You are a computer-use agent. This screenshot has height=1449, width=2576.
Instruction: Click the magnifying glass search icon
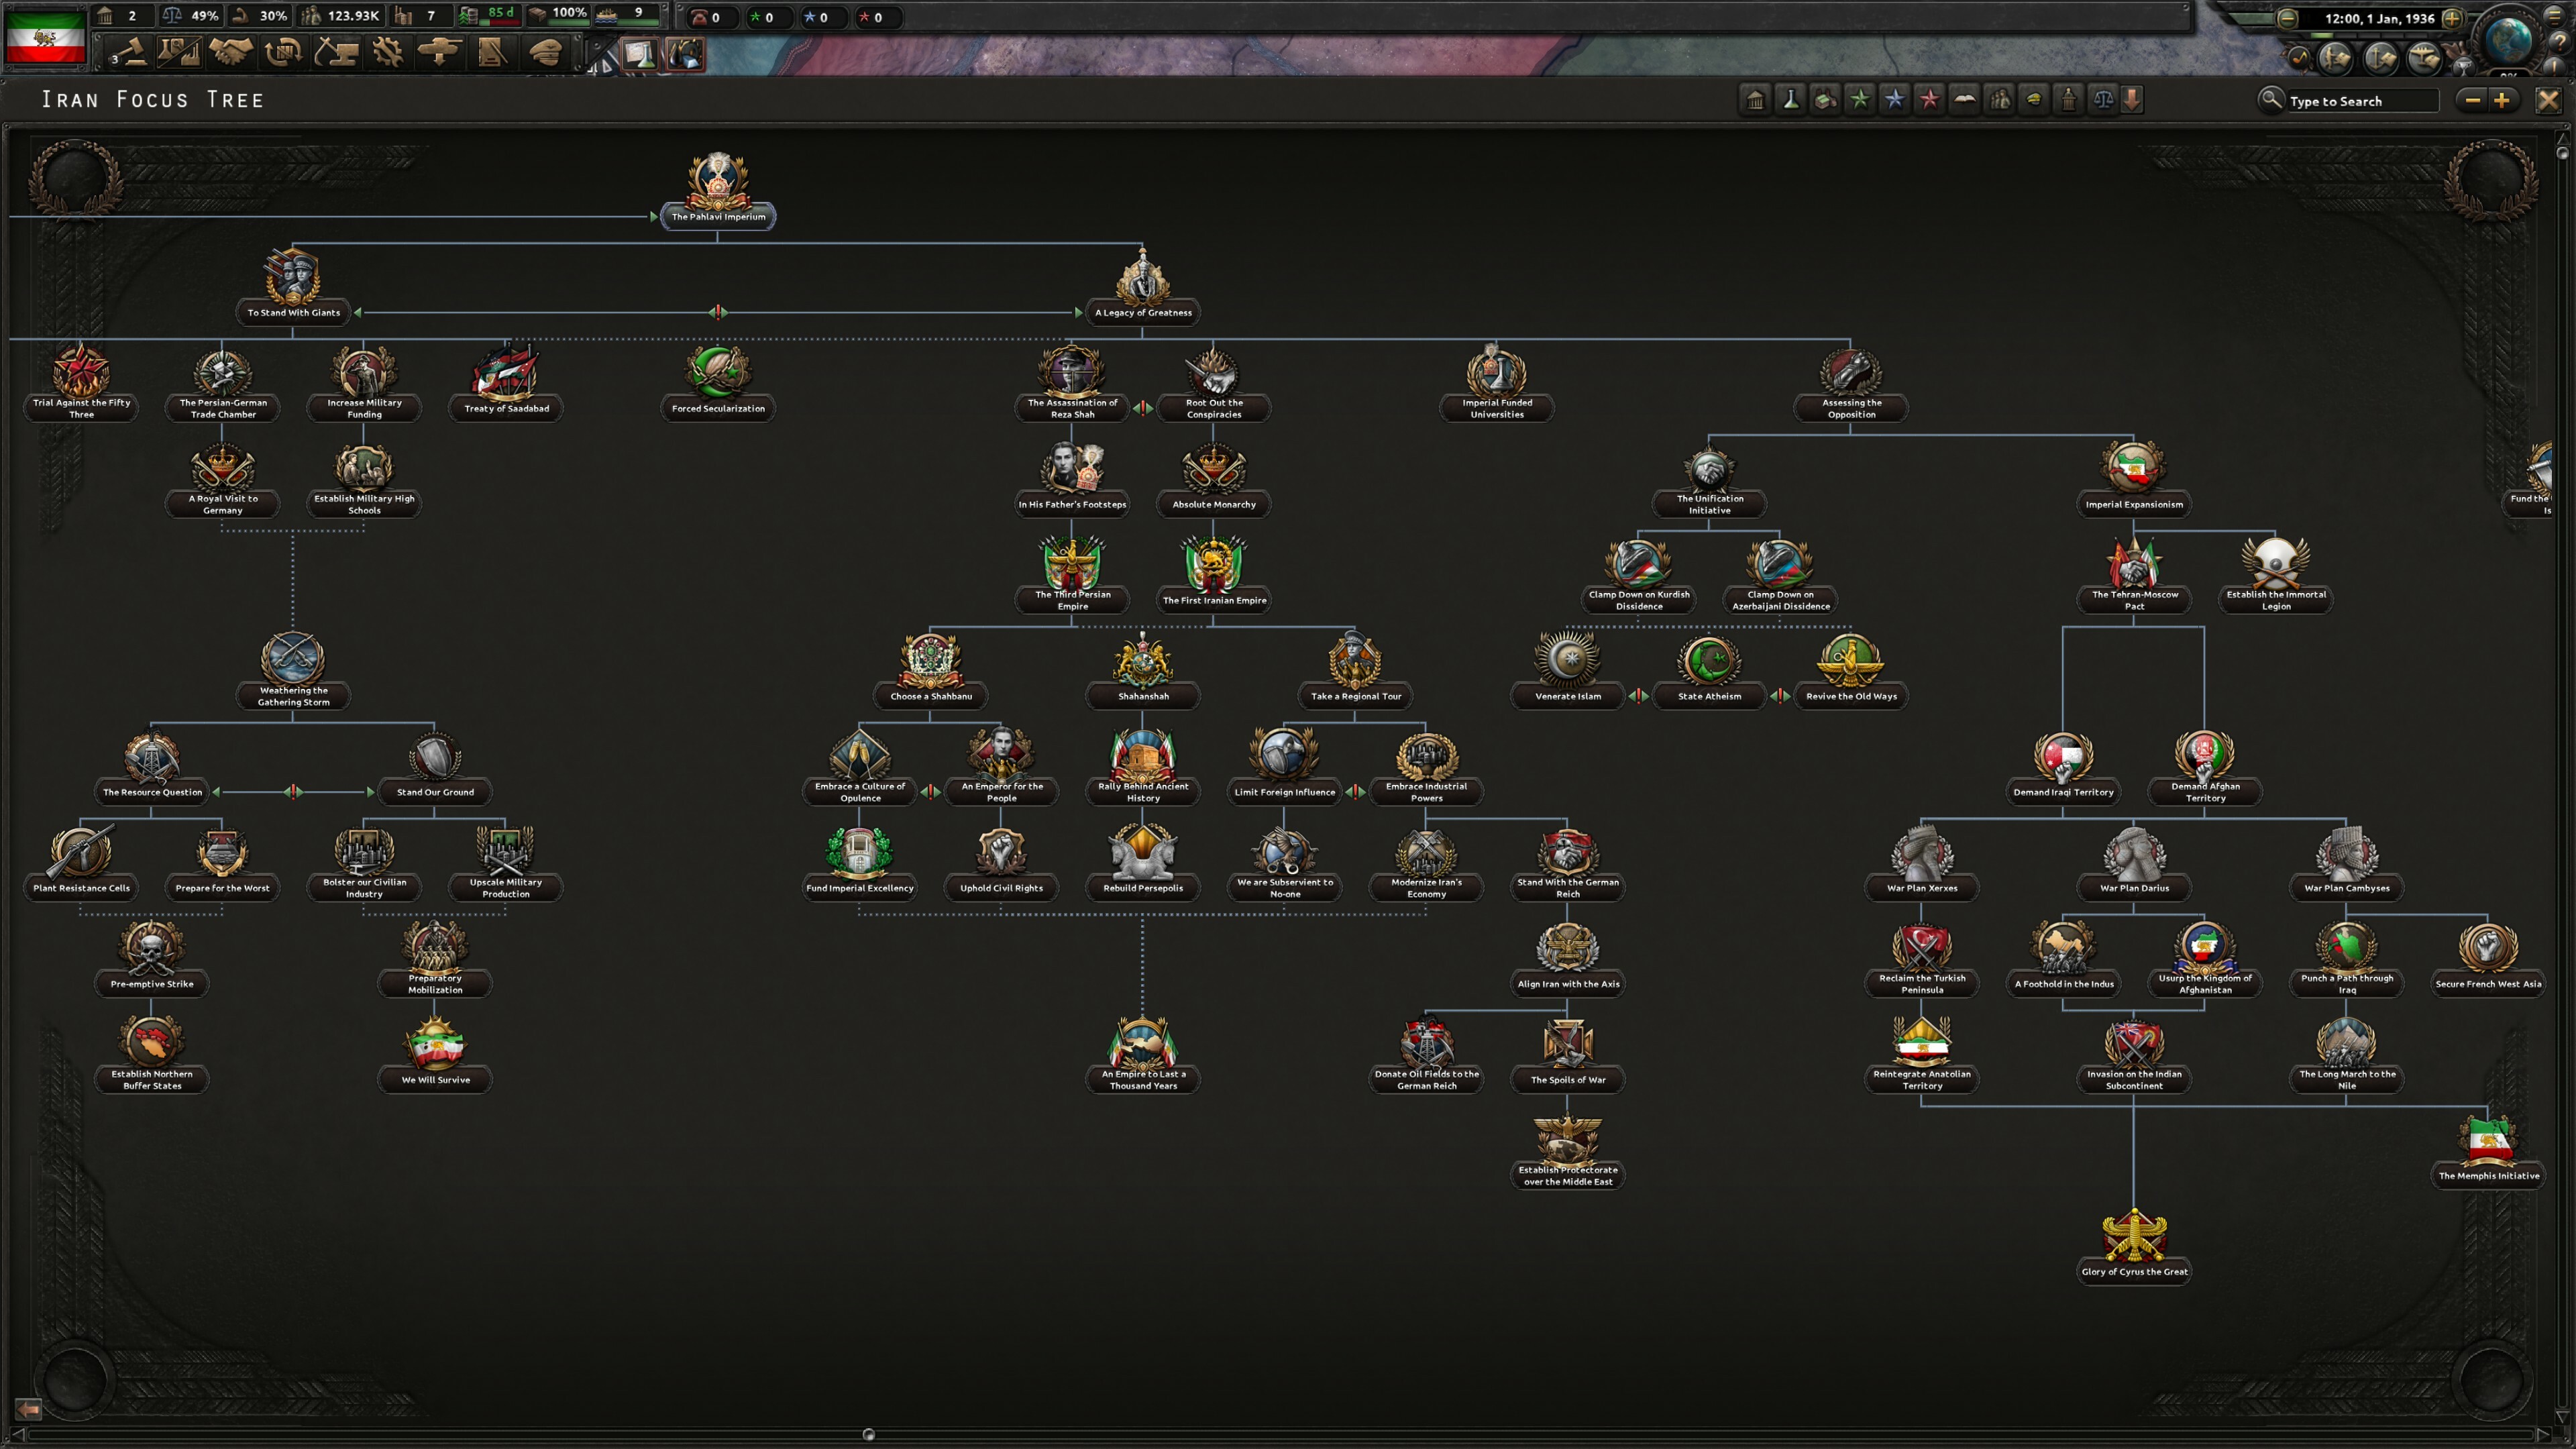click(2272, 100)
